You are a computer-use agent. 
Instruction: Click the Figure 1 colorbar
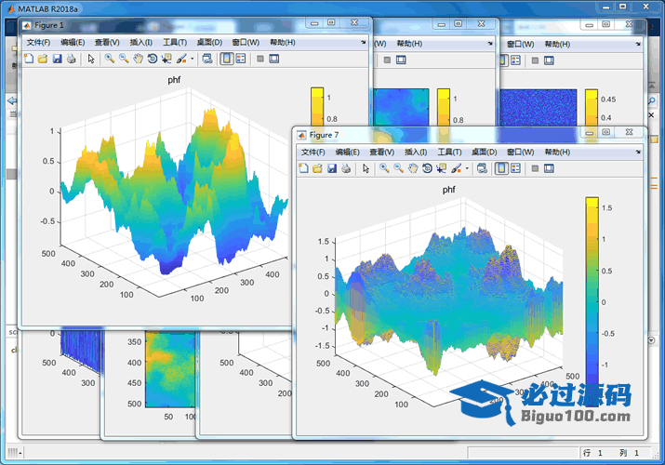(317, 106)
